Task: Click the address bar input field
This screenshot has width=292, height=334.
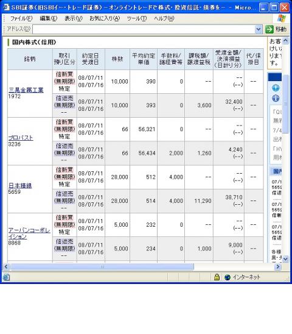Action: [x=144, y=29]
